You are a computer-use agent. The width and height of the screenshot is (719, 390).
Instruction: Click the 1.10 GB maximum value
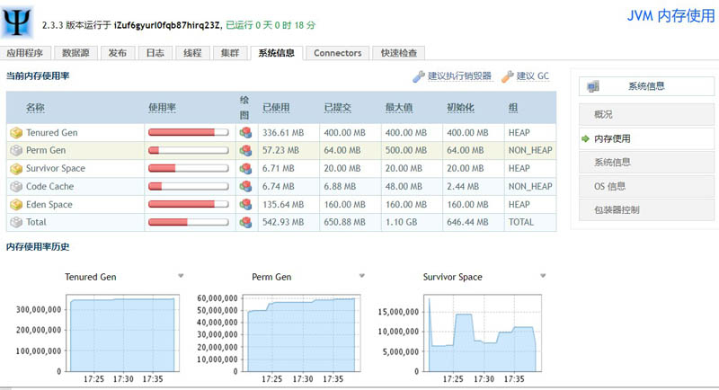point(401,222)
